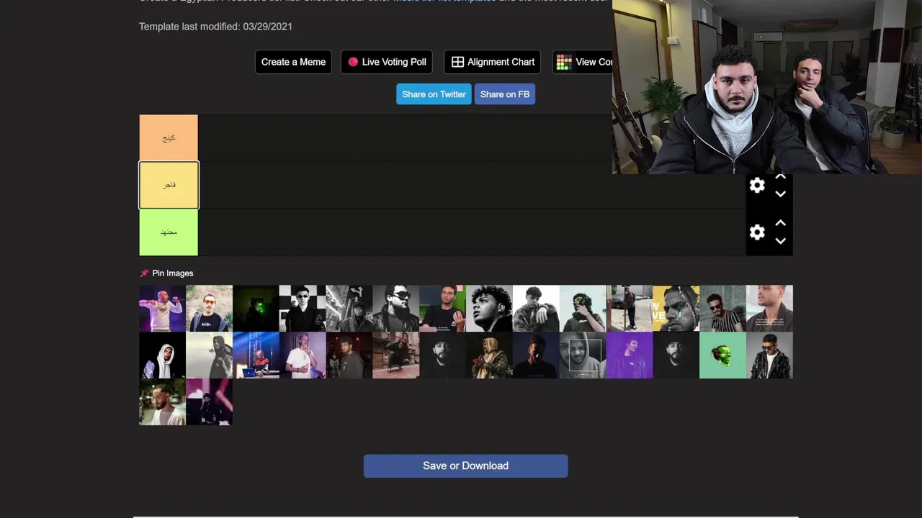922x518 pixels.
Task: Toggle Pin Images pushpin option
Action: point(166,273)
